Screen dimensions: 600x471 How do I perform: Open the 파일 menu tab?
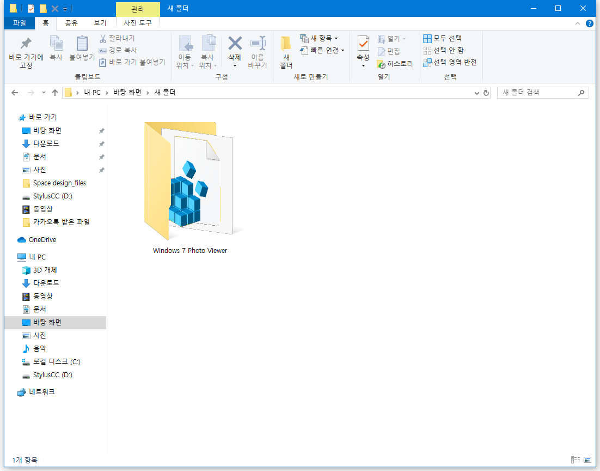(20, 23)
